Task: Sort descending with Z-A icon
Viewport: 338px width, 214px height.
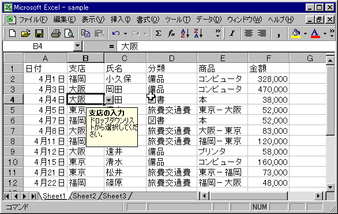Action: pos(198,33)
